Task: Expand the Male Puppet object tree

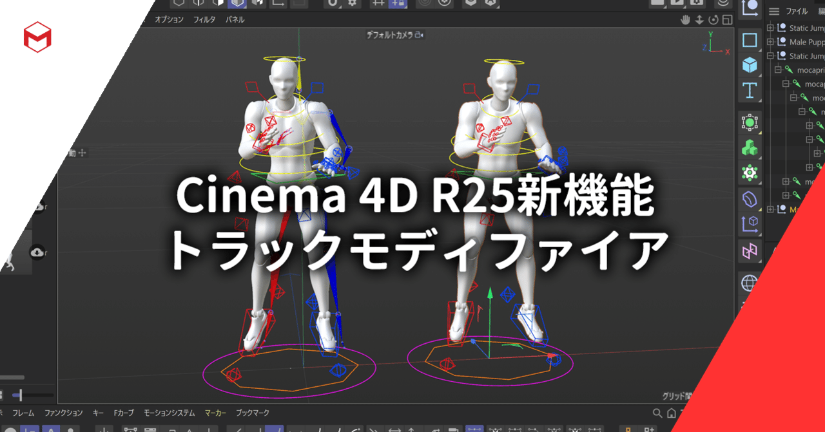Action: click(x=770, y=42)
